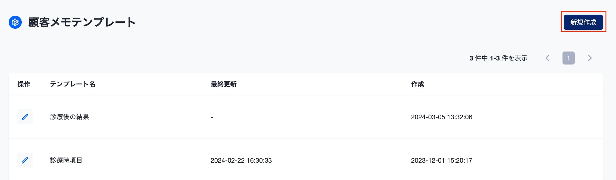Image resolution: width=616 pixels, height=180 pixels.
Task: Open the 診療時項目 template name
Action: tap(66, 160)
